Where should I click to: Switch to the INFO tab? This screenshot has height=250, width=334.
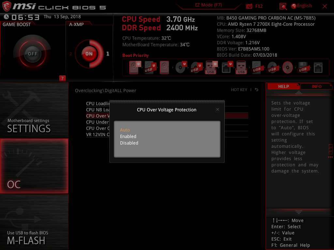click(316, 86)
